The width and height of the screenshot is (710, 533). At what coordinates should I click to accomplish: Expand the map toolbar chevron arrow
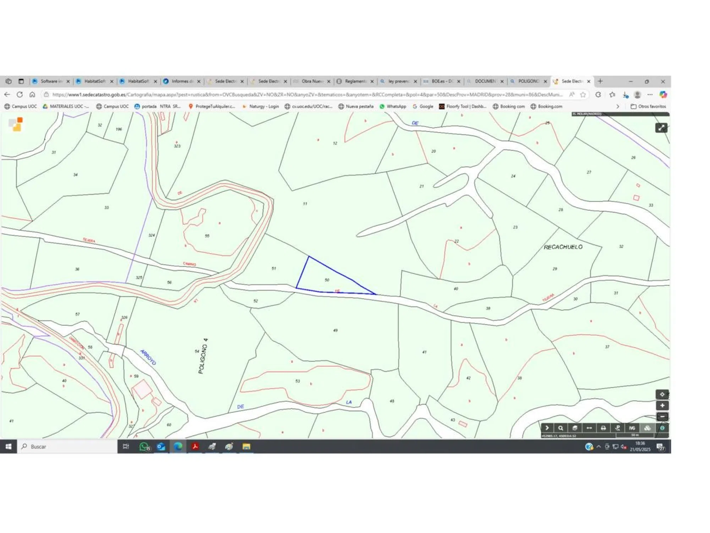[x=547, y=428]
